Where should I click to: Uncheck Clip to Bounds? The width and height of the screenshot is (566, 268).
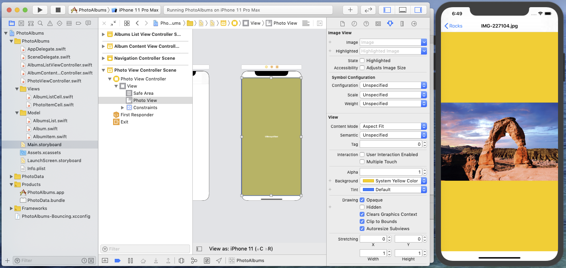(362, 221)
